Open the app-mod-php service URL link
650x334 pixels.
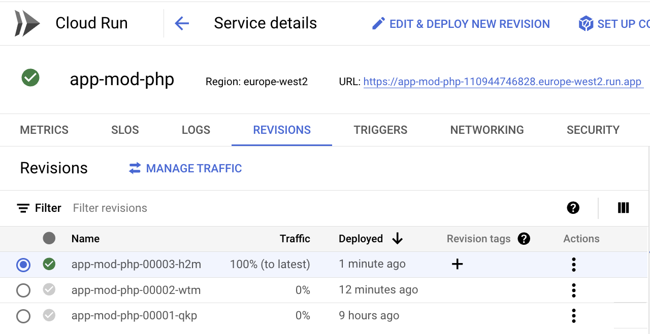(x=503, y=82)
